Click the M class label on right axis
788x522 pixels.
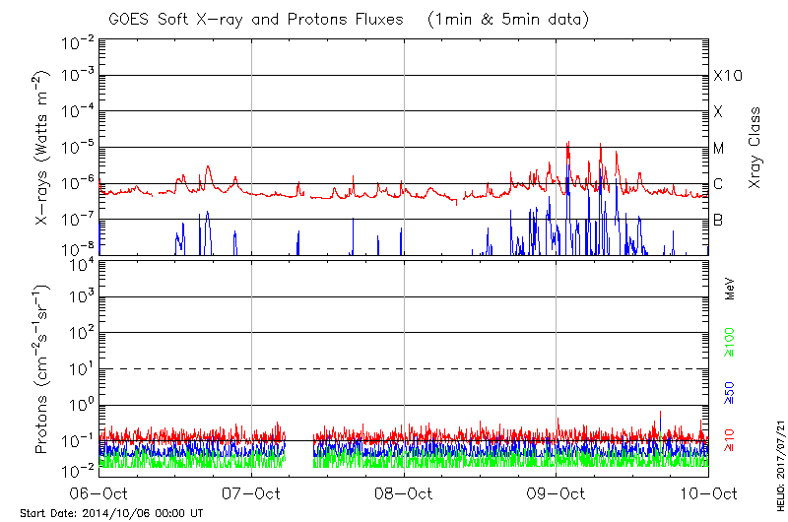click(x=719, y=148)
